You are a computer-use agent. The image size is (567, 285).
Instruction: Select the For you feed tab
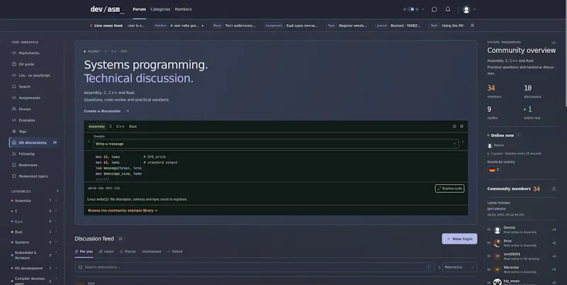click(x=84, y=252)
